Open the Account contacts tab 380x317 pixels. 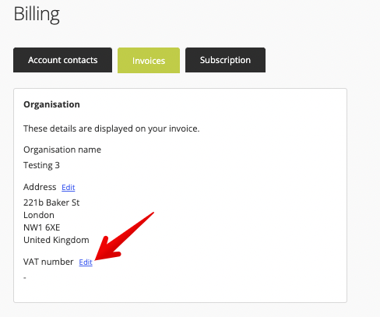62,60
